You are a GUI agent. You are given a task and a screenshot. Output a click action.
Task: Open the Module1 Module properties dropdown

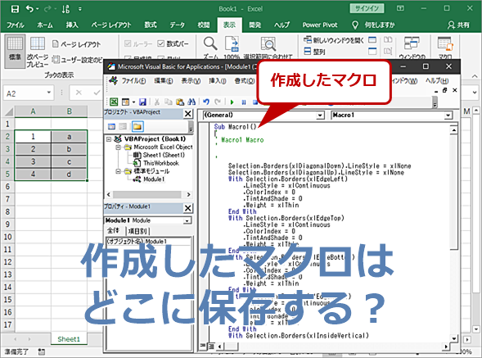click(x=187, y=220)
